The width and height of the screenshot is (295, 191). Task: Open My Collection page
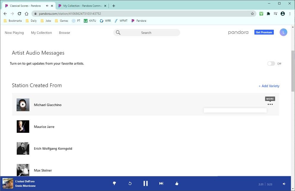click(41, 33)
